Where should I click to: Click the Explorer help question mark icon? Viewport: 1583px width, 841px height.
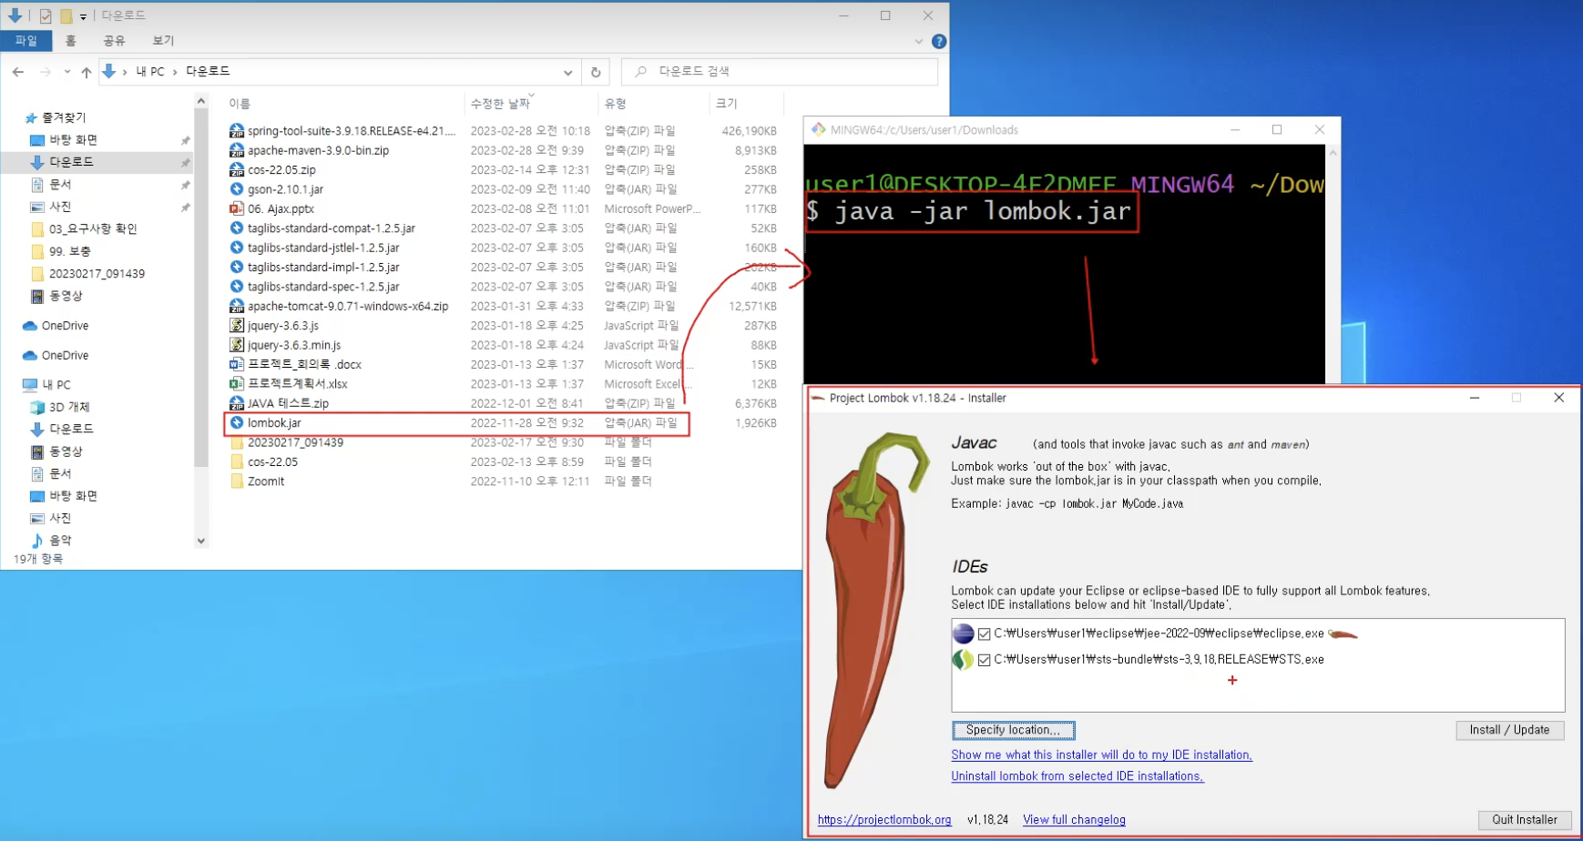pyautogui.click(x=939, y=41)
